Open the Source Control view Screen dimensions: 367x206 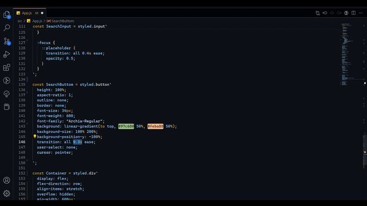(6, 41)
